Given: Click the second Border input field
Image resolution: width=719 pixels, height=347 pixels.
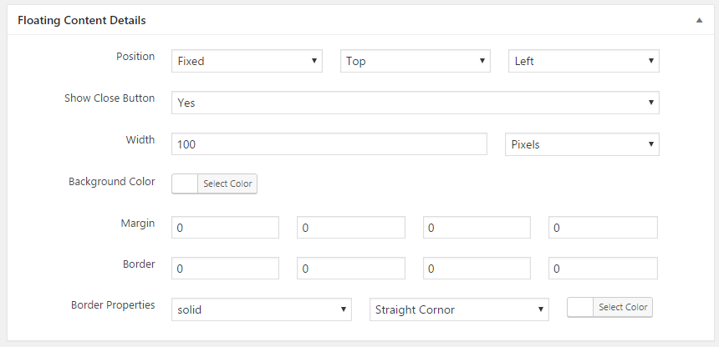Looking at the screenshot, I should 351,269.
